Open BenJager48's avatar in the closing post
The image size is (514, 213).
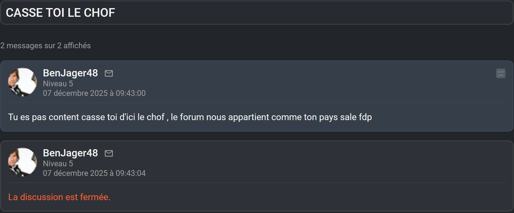[x=22, y=162]
